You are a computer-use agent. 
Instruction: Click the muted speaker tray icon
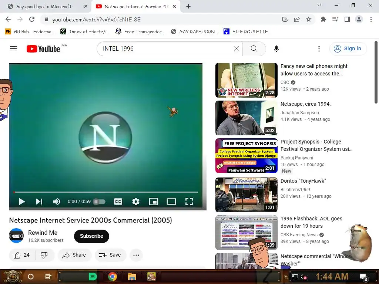303,277
